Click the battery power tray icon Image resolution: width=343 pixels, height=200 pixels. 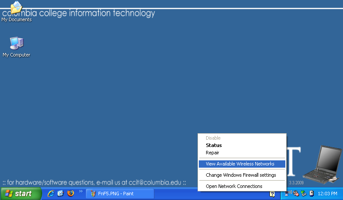(x=312, y=194)
